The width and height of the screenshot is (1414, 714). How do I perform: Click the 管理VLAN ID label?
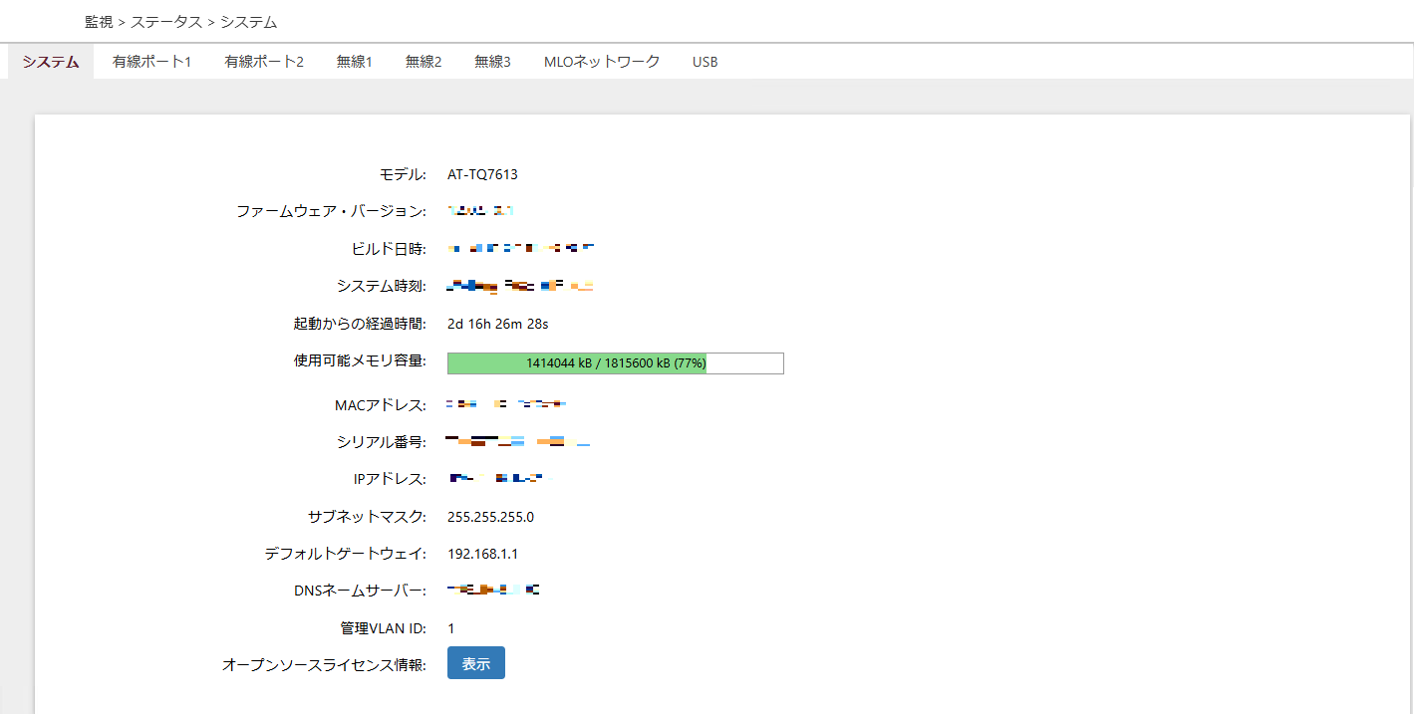tap(383, 628)
